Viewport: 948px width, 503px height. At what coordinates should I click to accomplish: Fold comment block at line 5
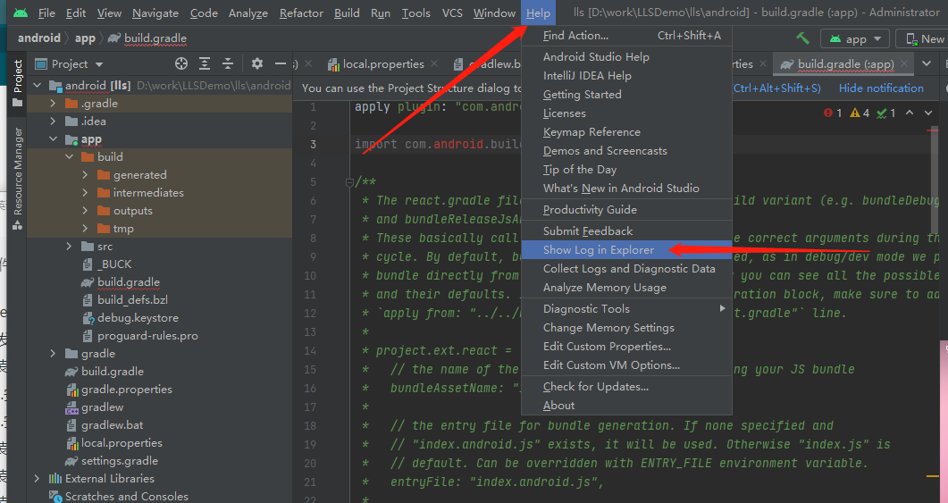(349, 182)
